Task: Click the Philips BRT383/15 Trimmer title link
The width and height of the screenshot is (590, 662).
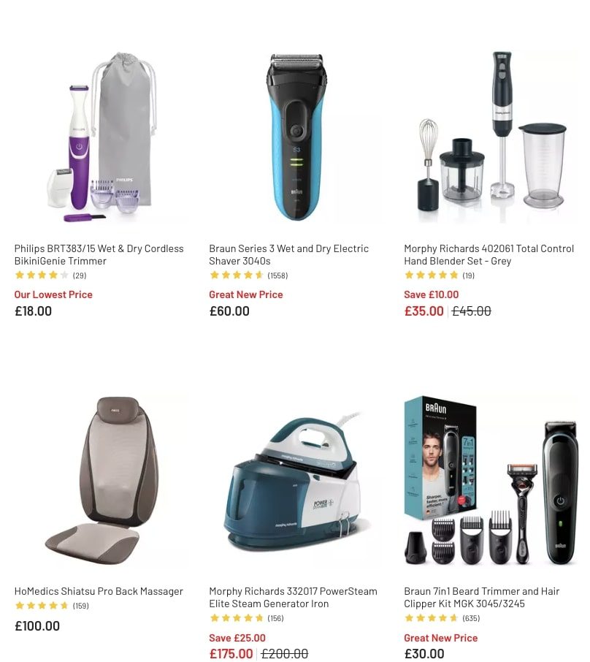Action: coord(99,254)
